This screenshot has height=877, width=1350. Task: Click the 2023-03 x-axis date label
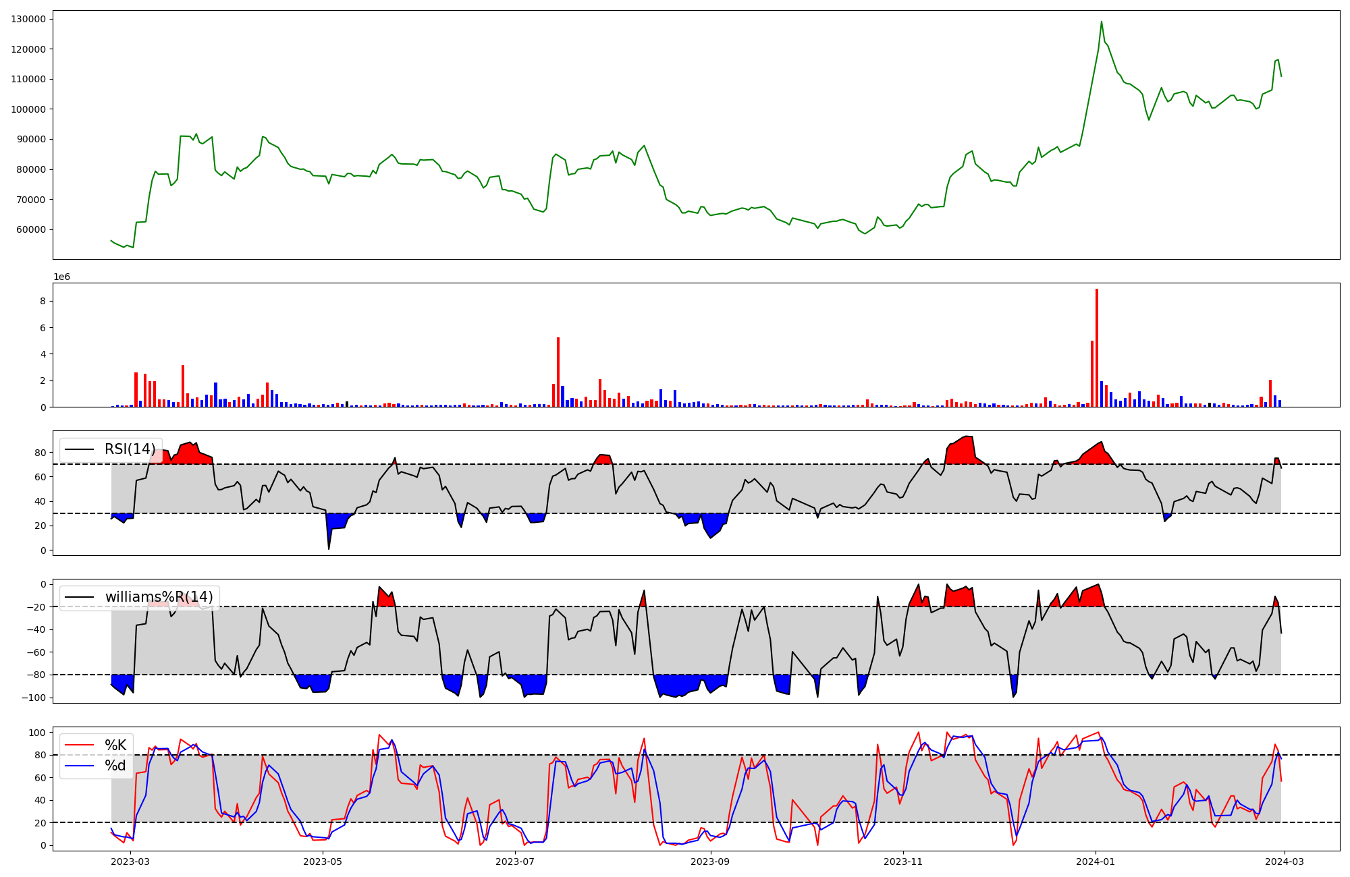tap(130, 861)
